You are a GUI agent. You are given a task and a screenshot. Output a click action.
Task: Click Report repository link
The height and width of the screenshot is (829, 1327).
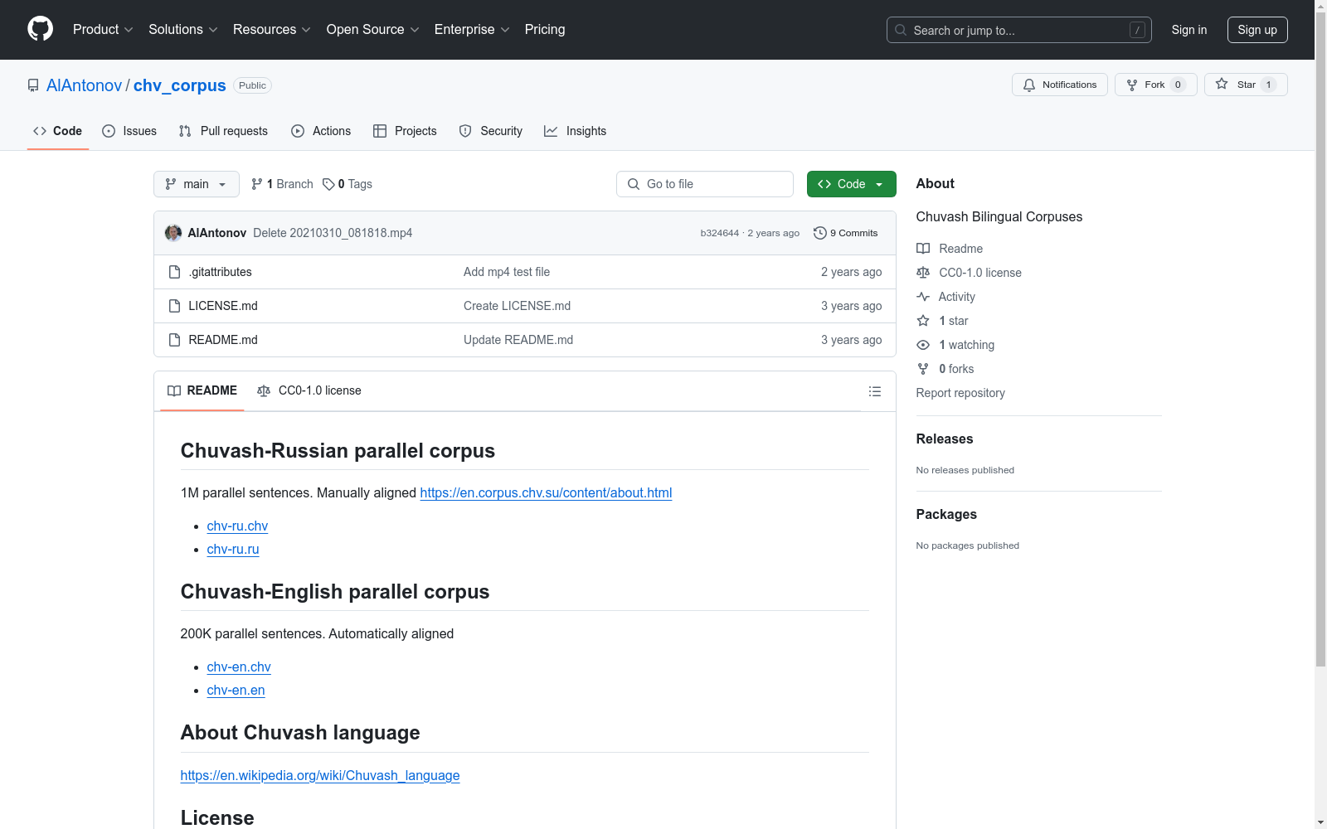[x=960, y=393]
